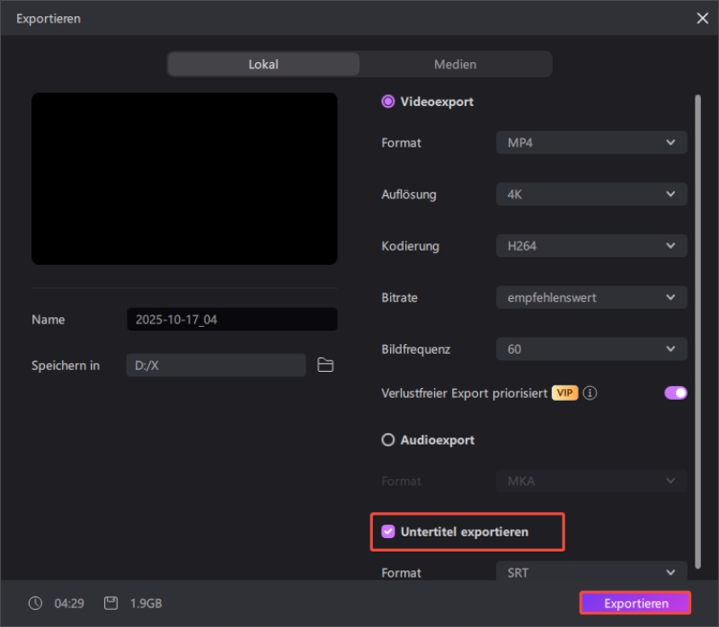Click the info icon beside the VIP badge
The image size is (719, 627).
click(x=590, y=393)
